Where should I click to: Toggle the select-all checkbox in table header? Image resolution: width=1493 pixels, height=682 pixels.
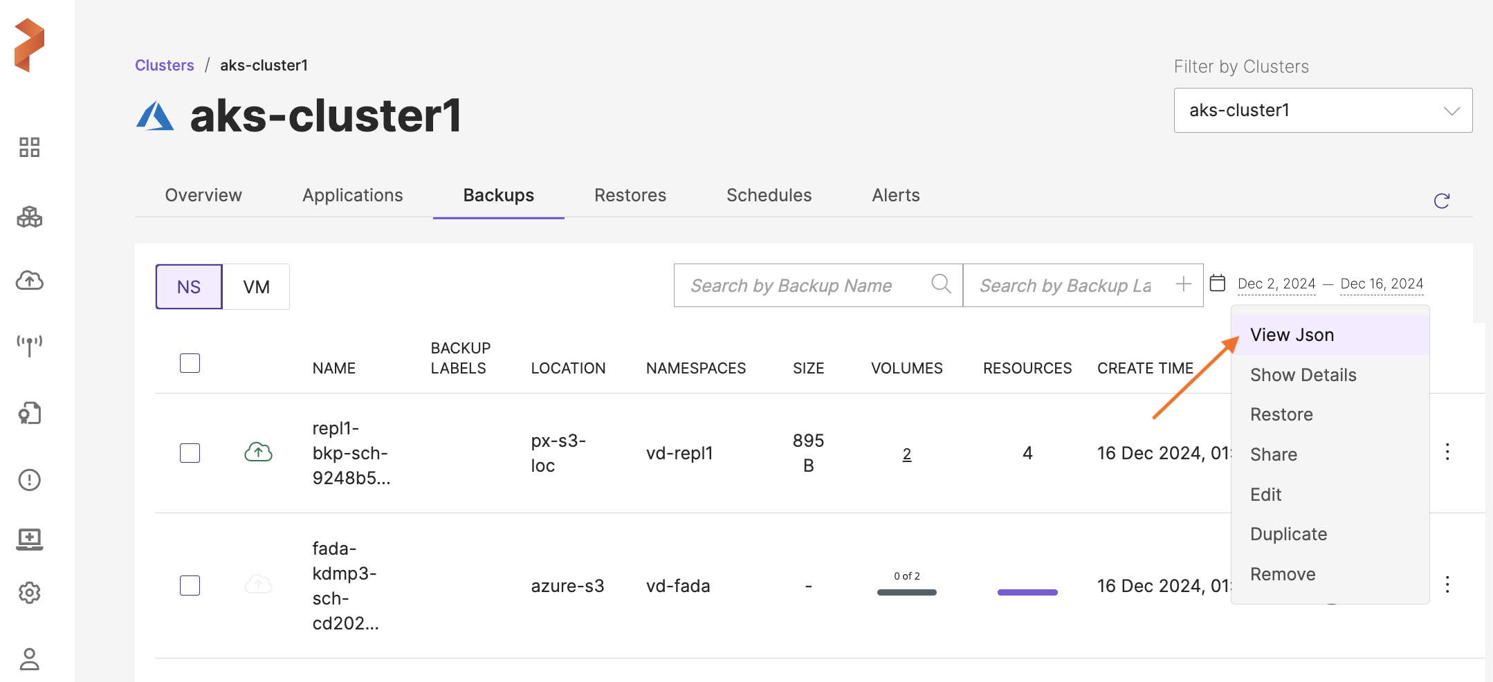coord(190,363)
